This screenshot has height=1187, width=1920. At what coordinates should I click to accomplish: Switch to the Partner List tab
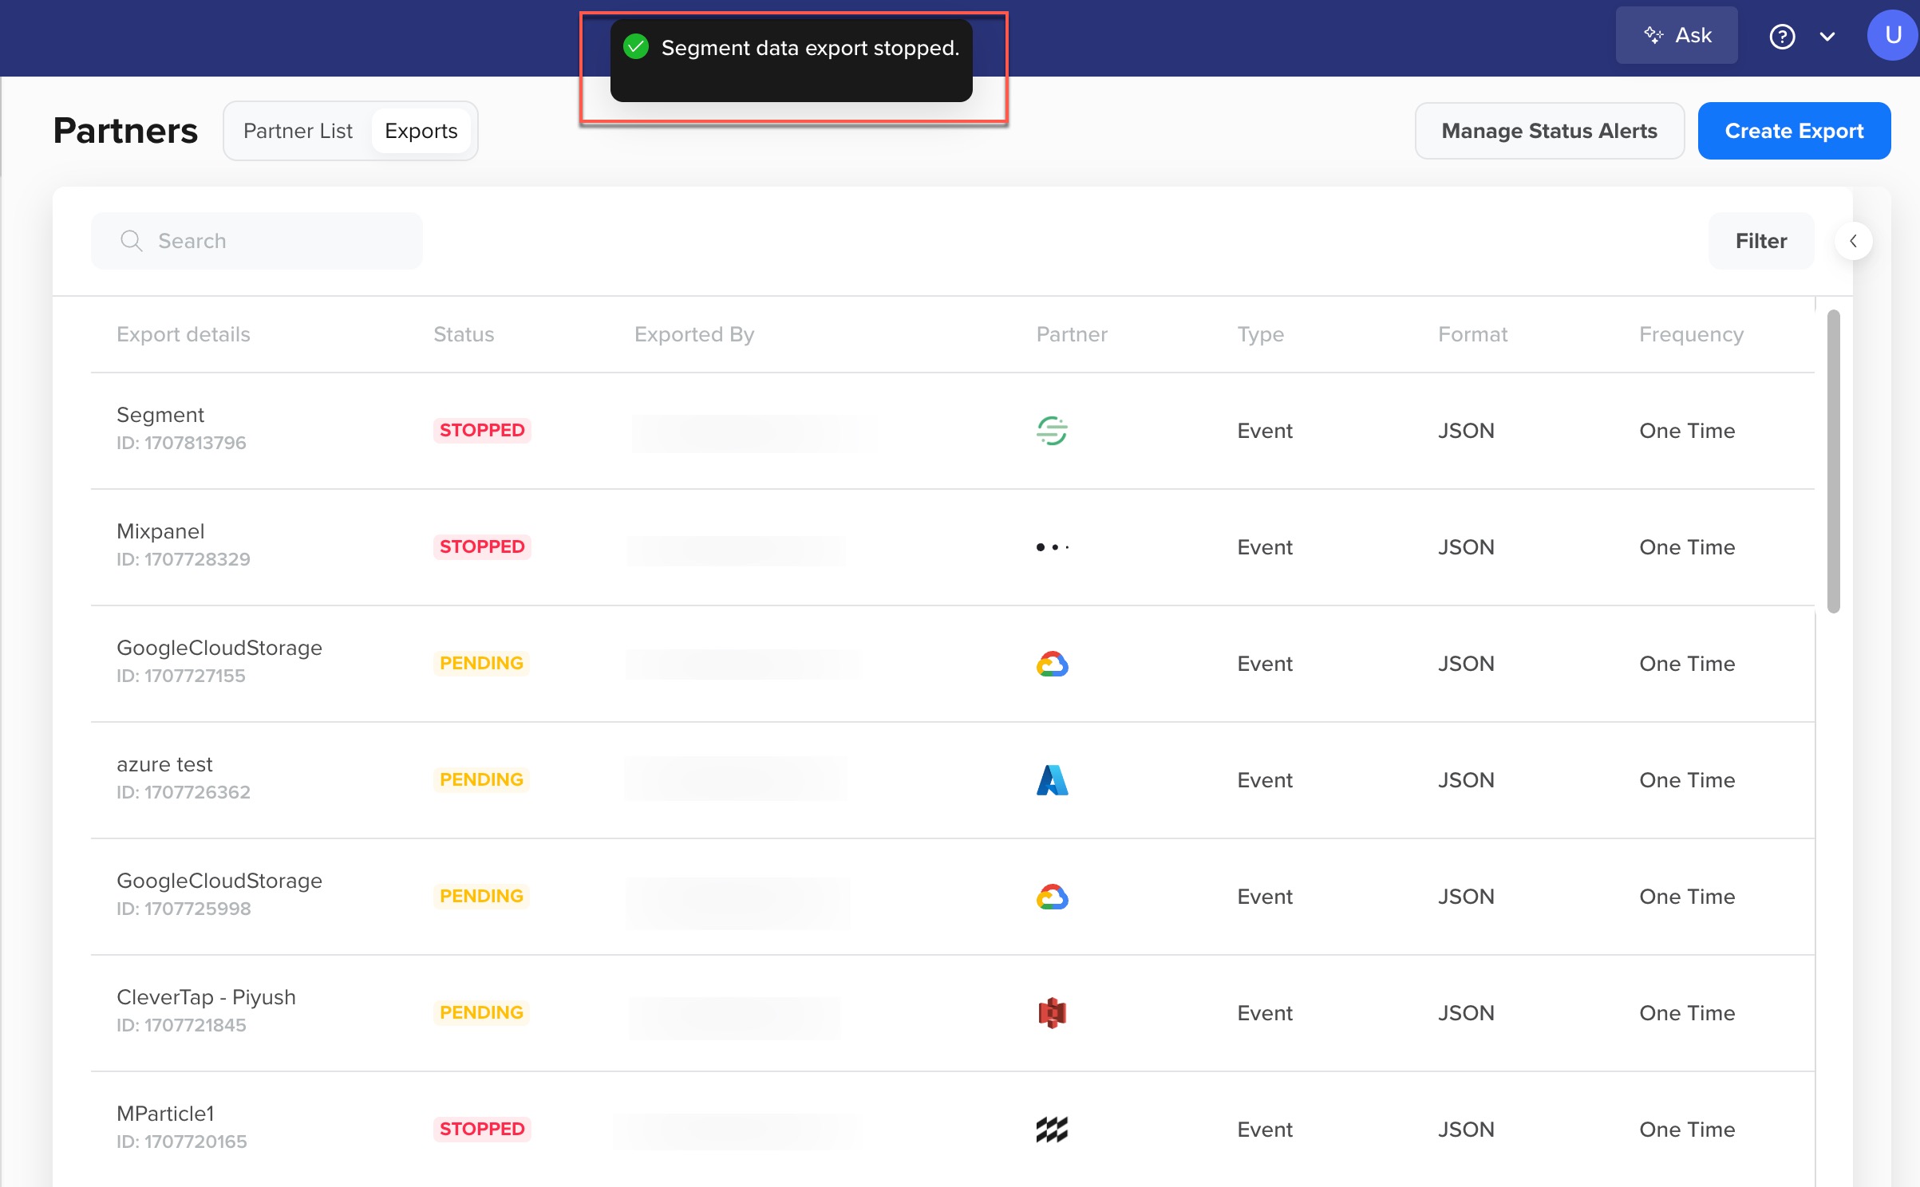[298, 130]
